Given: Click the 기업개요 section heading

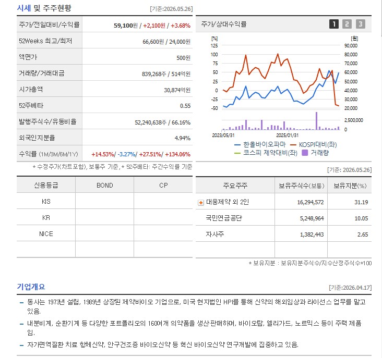Looking at the screenshot, I should (31, 287).
